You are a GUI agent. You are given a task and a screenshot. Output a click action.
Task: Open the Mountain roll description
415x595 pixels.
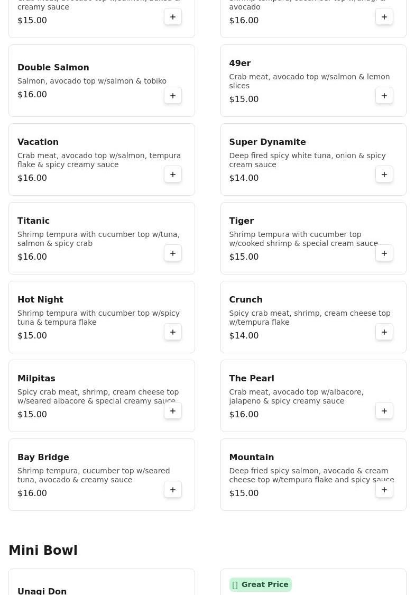(x=311, y=475)
